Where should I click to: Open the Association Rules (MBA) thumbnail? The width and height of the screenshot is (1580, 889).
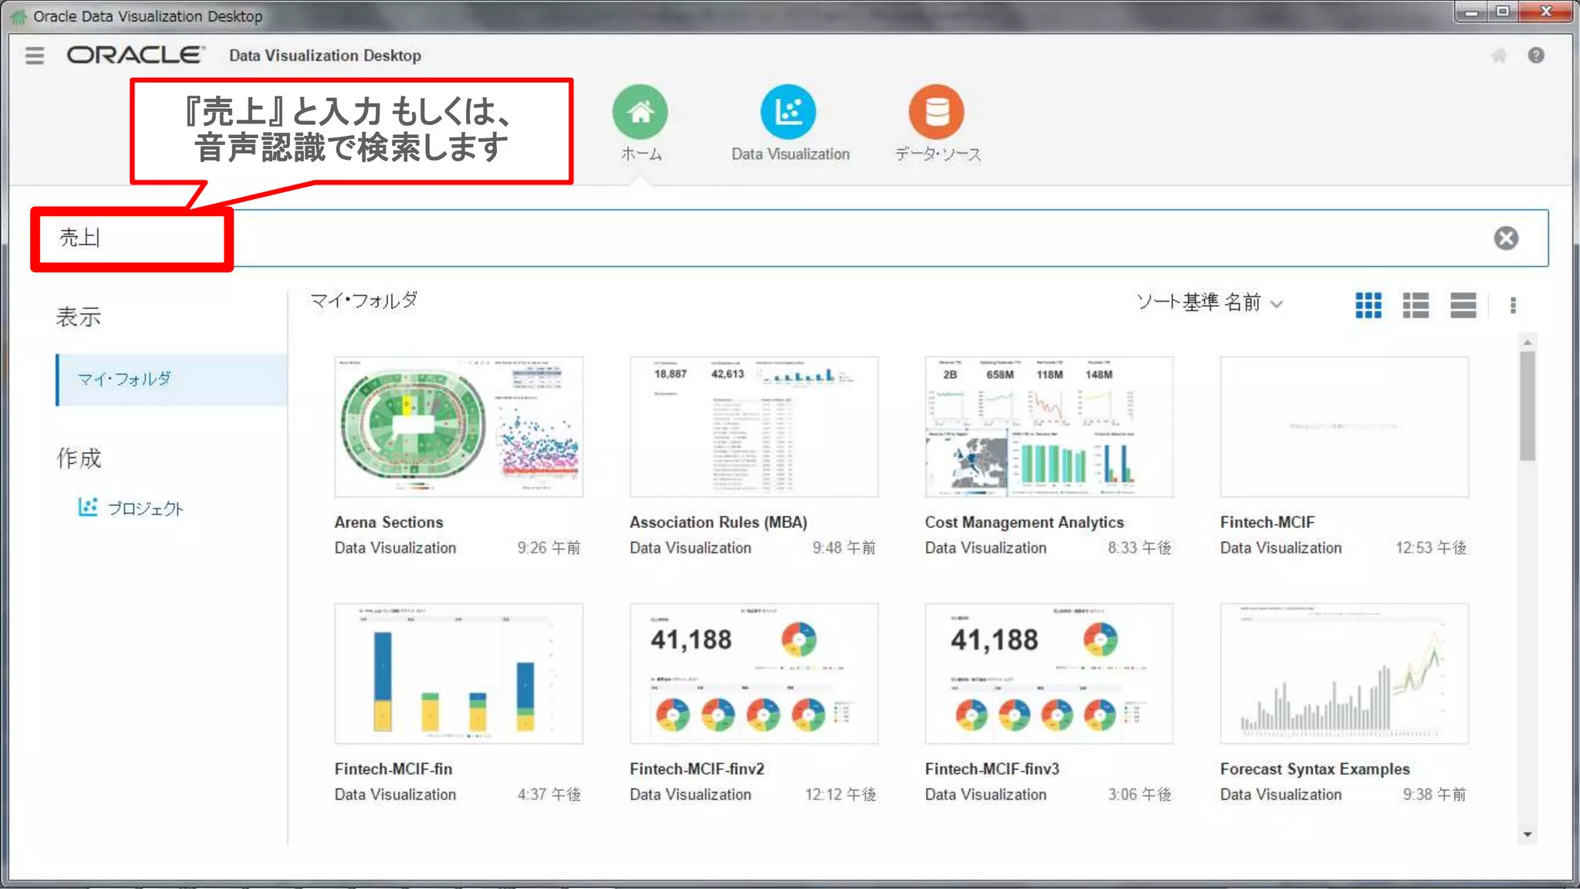click(754, 427)
